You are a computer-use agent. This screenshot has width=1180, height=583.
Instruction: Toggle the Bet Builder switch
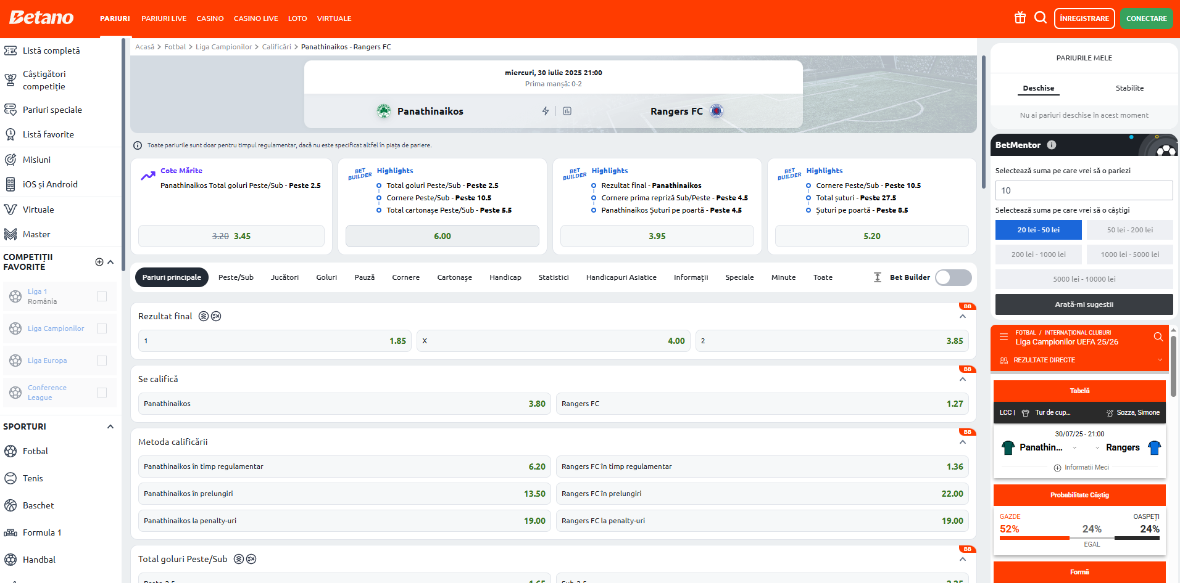coord(954,277)
